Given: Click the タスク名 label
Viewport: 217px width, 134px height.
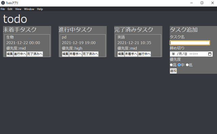Looking at the screenshot, I should click(x=177, y=37).
